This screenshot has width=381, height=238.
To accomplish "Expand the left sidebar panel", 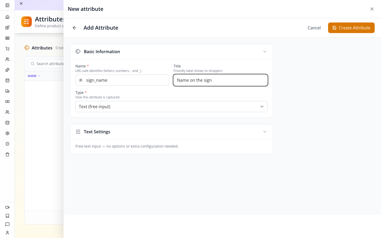I will click(x=7, y=5).
